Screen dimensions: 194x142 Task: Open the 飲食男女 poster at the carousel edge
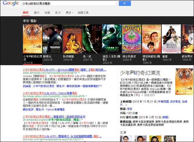187,39
